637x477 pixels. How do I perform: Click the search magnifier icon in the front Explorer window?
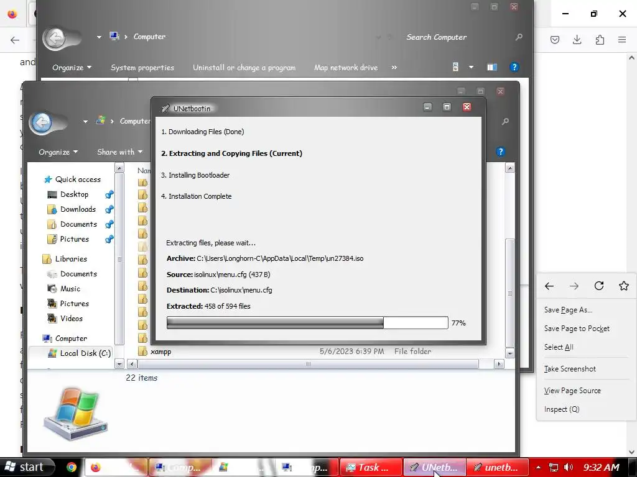coord(505,121)
